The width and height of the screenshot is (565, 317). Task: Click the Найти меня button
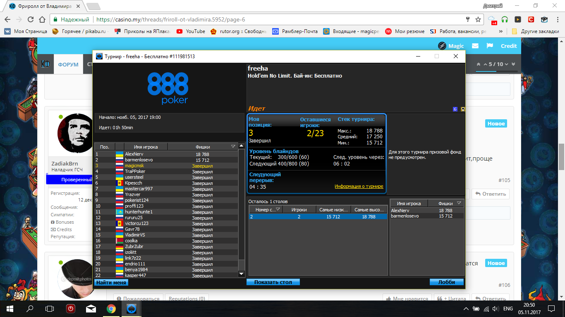click(111, 282)
